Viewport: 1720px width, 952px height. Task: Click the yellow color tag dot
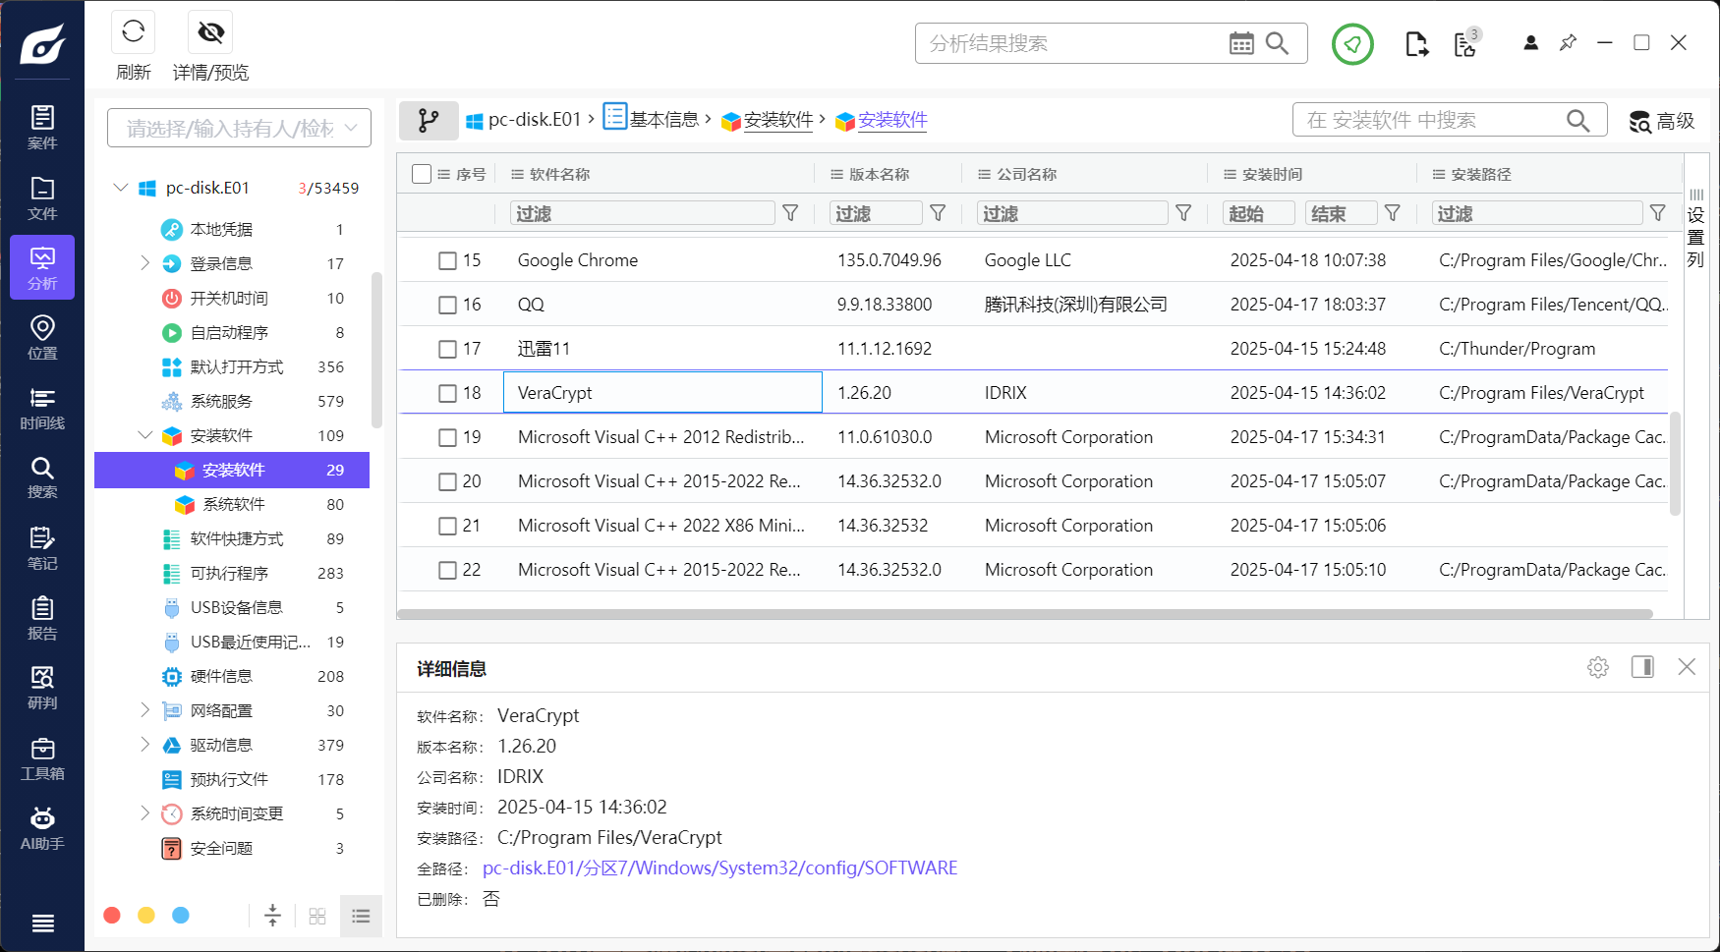click(146, 916)
